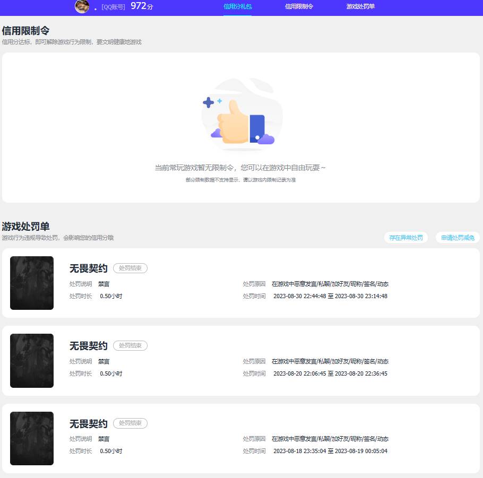Switch to the 信用分礼包 tab
The width and height of the screenshot is (483, 478).
(237, 7)
